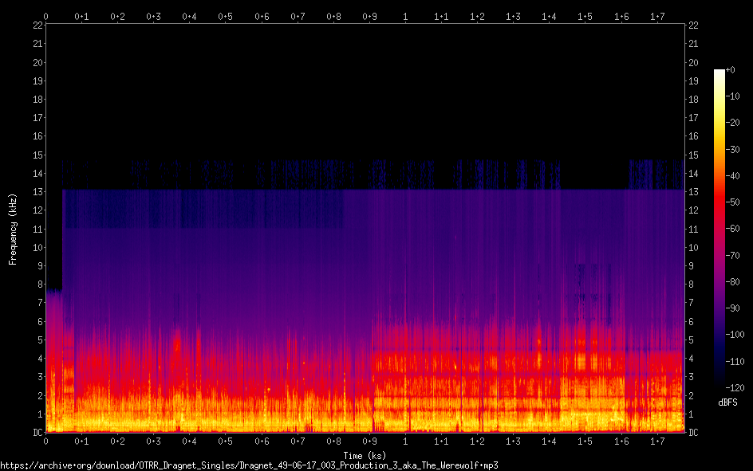The width and height of the screenshot is (753, 471).
Task: Select the -120 mark on dBFS scale
Action: coord(738,389)
